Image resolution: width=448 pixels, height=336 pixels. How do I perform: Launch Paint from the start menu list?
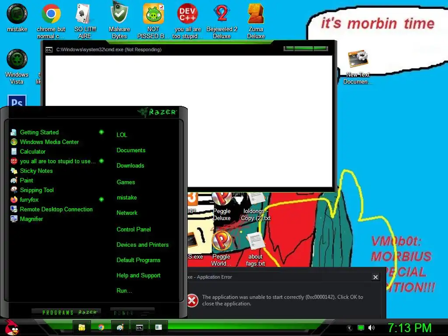tap(22, 181)
